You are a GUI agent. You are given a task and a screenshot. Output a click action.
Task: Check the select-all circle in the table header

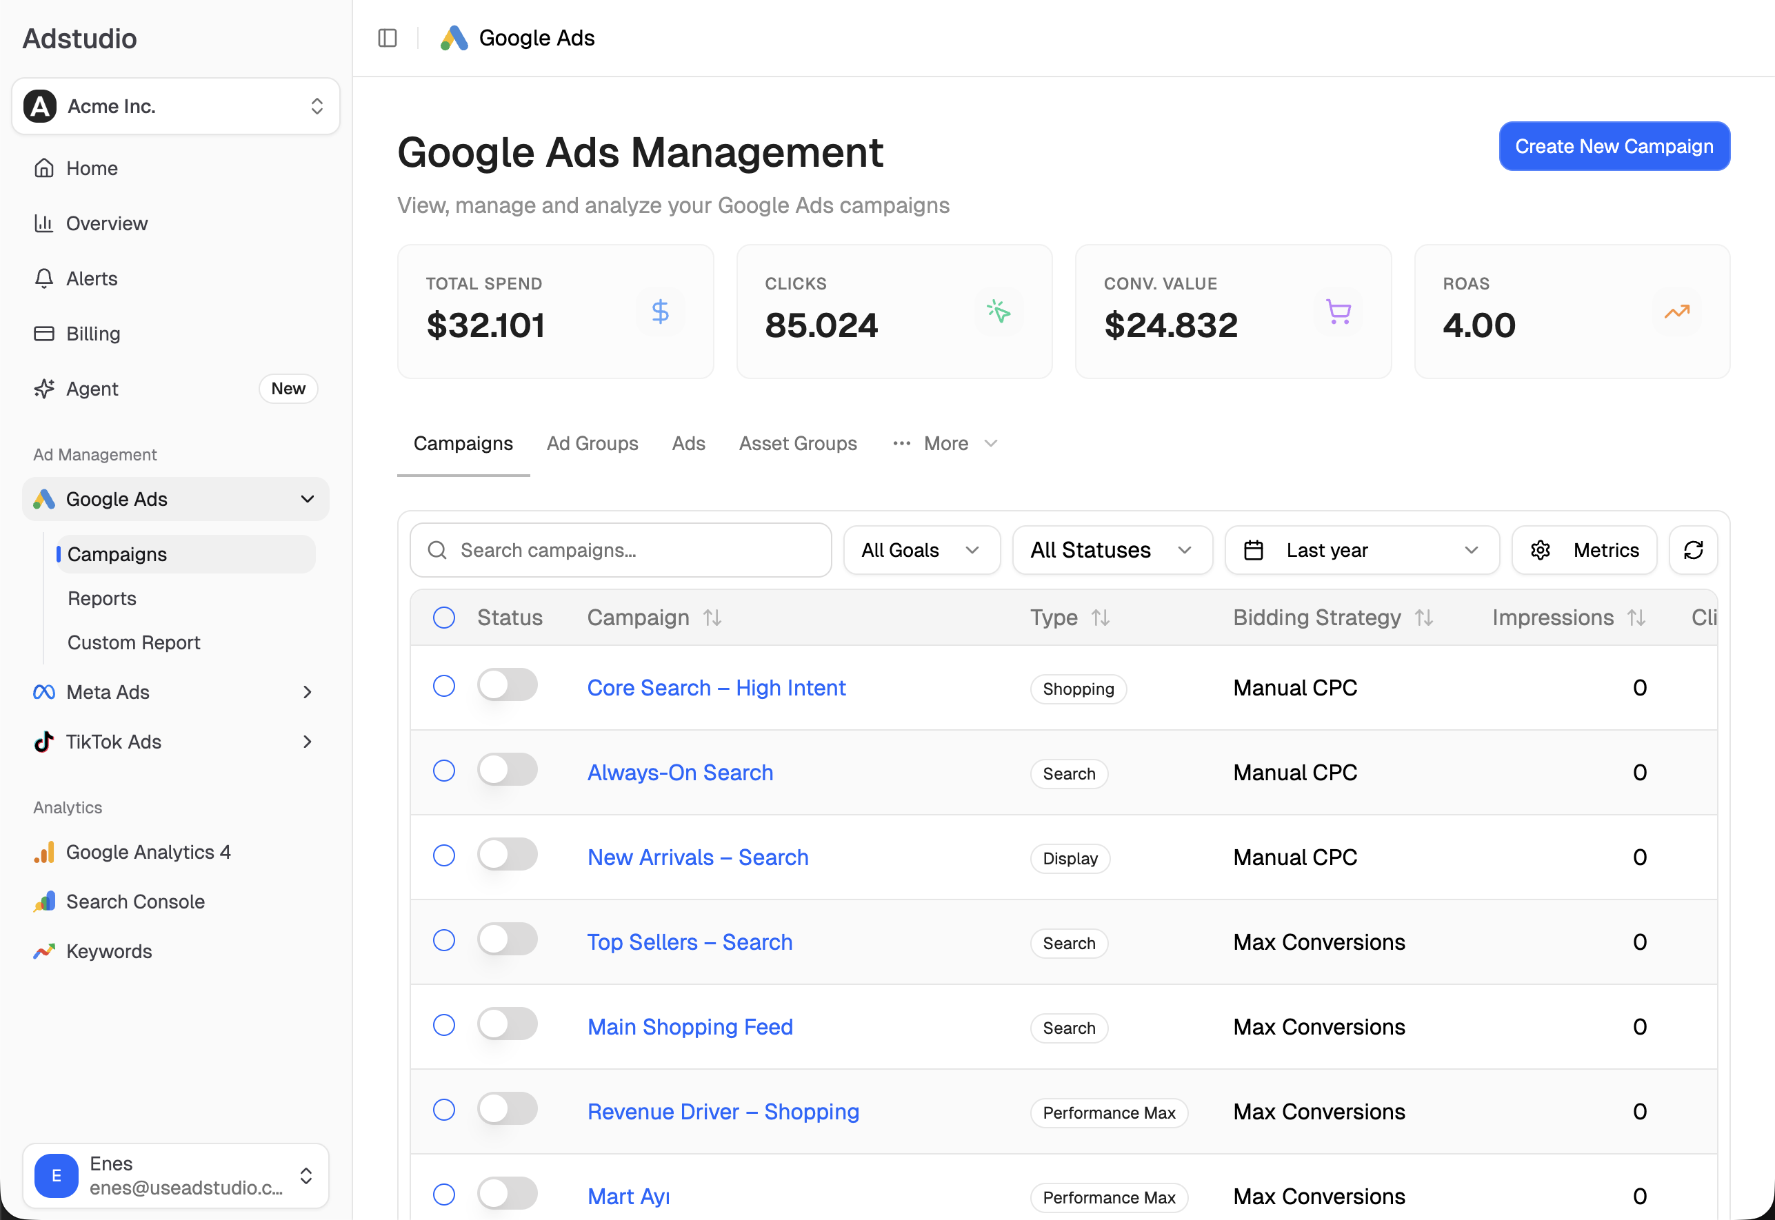443,618
